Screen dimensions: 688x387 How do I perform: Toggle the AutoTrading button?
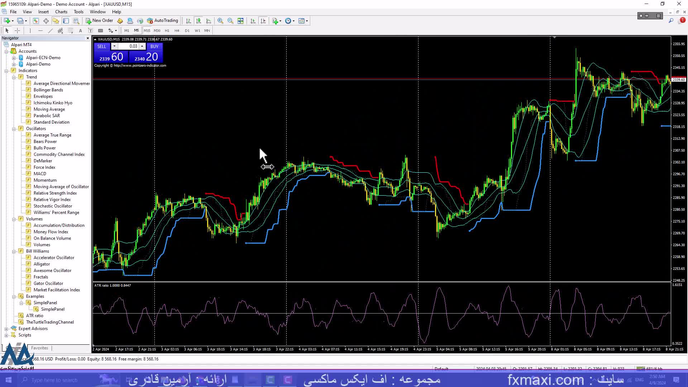point(162,20)
